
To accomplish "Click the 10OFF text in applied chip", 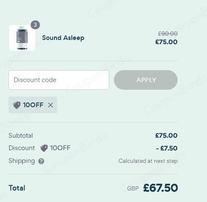I will pos(33,105).
